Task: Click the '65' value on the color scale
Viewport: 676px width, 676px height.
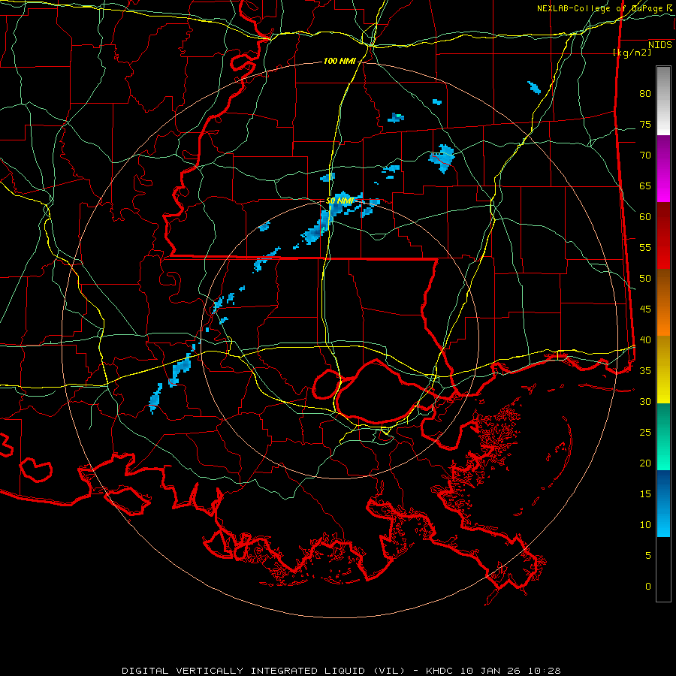Action: pyautogui.click(x=645, y=186)
